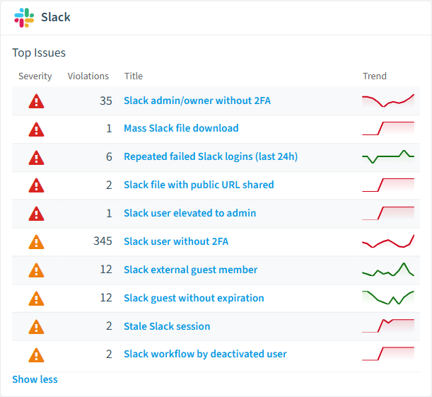Click warning icon for Slack workflow by deactivated user
Screen dimensions: 432x397
point(36,355)
